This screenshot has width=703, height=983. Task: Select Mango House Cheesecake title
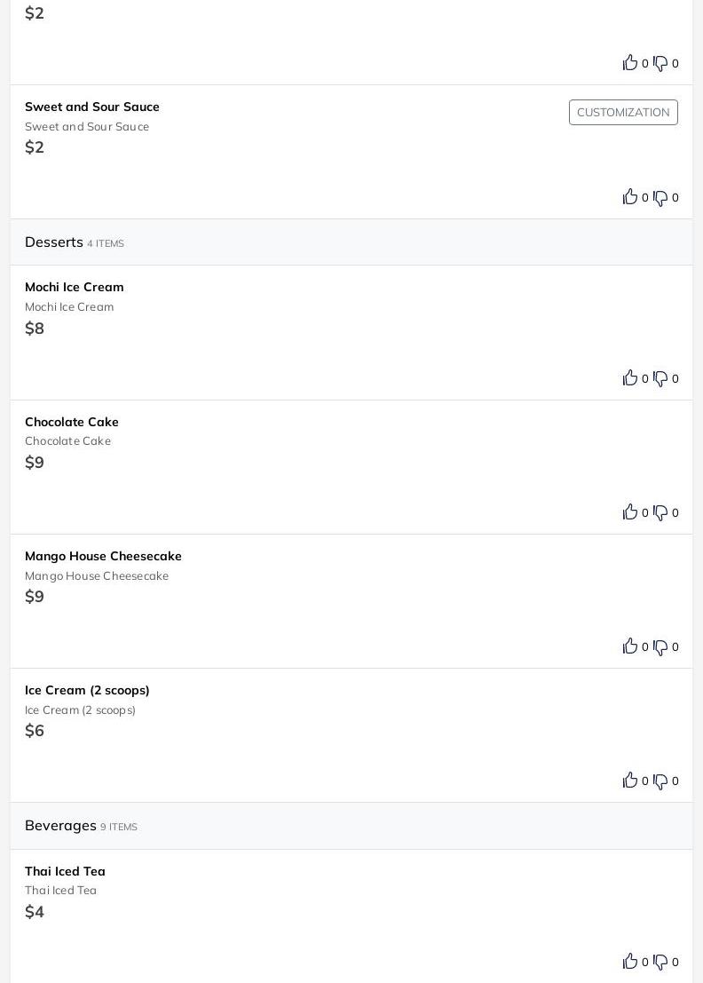[x=103, y=556]
